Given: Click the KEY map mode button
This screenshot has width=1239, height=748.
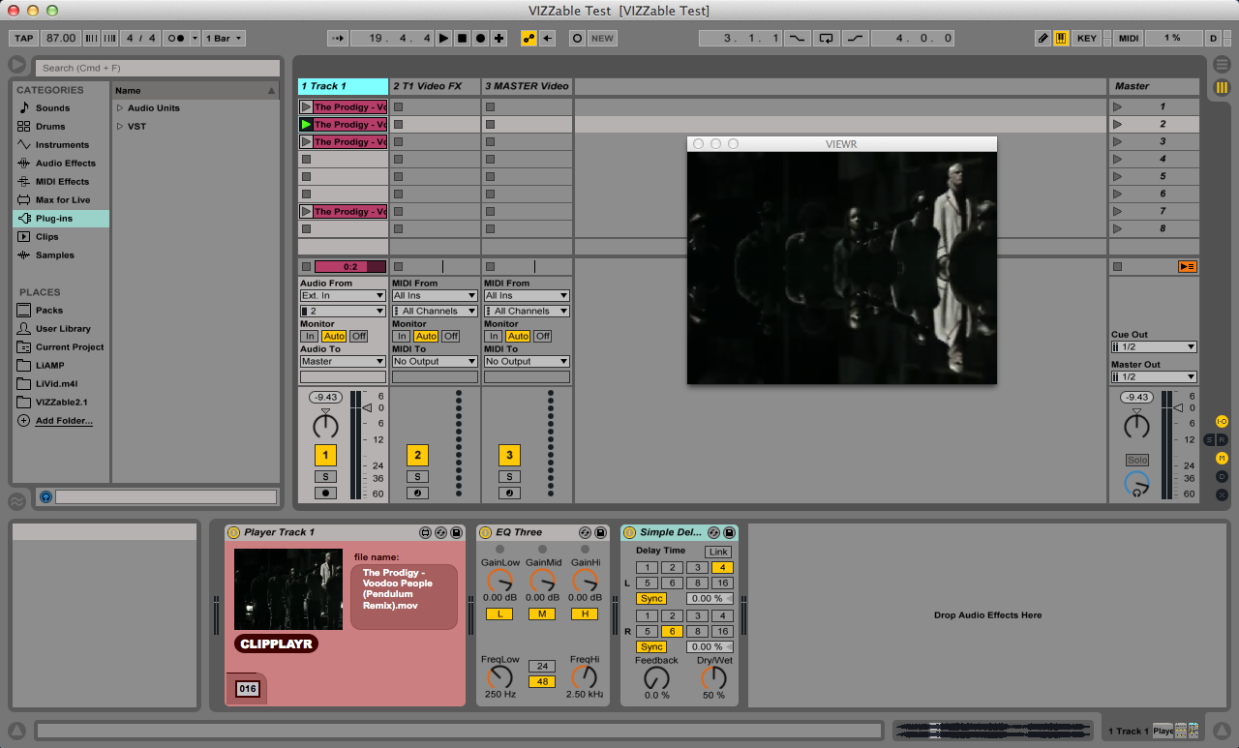Looking at the screenshot, I should [x=1087, y=39].
